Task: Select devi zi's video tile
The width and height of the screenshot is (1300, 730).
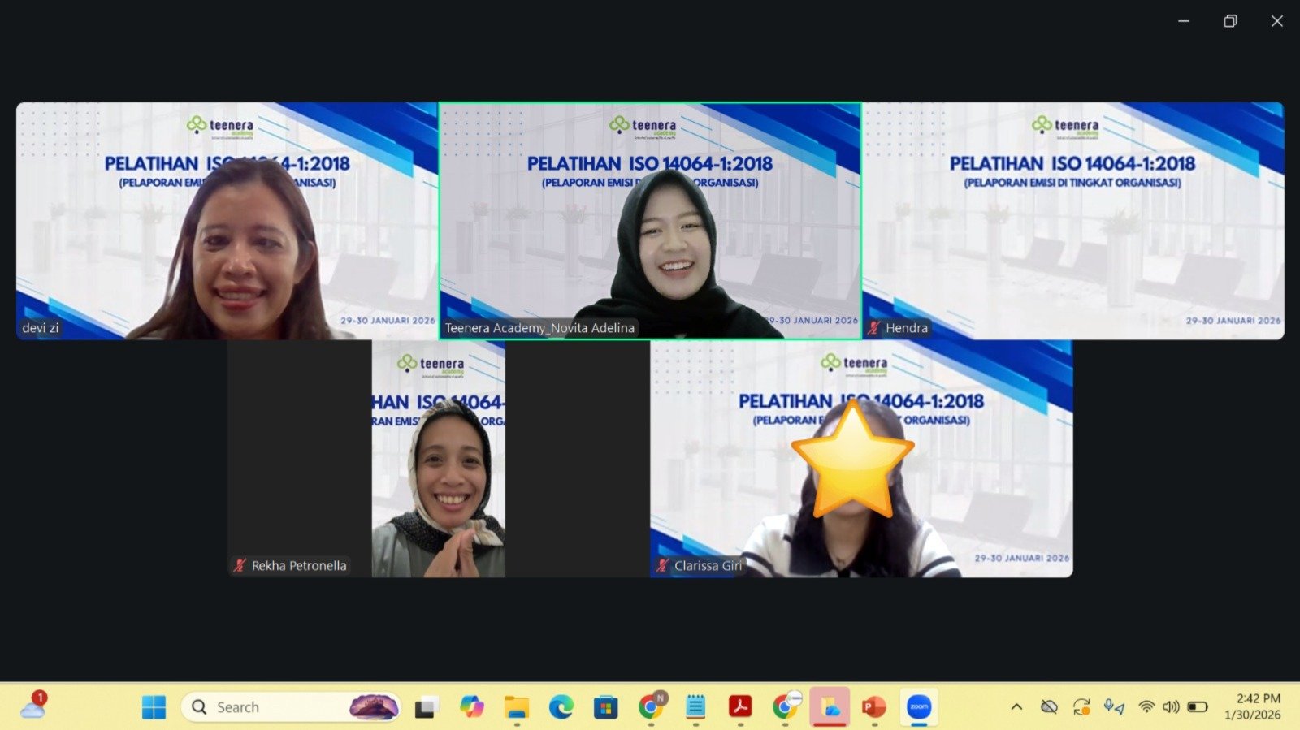Action: coord(227,220)
